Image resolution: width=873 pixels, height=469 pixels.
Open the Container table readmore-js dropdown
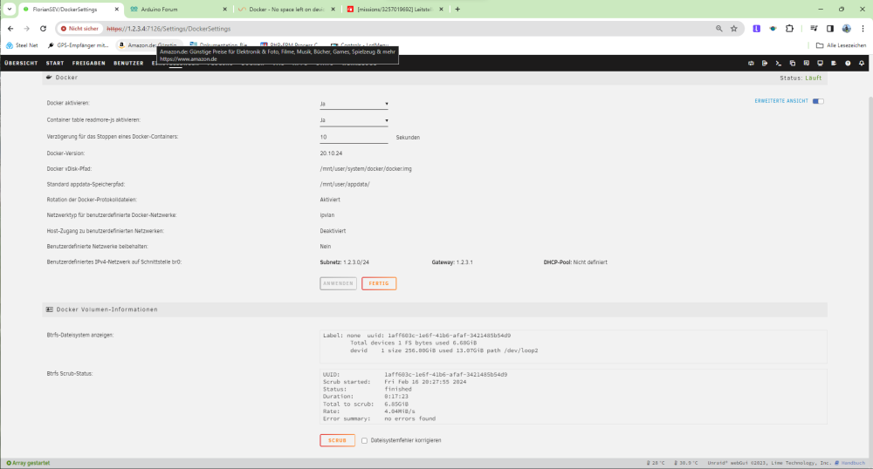point(354,120)
